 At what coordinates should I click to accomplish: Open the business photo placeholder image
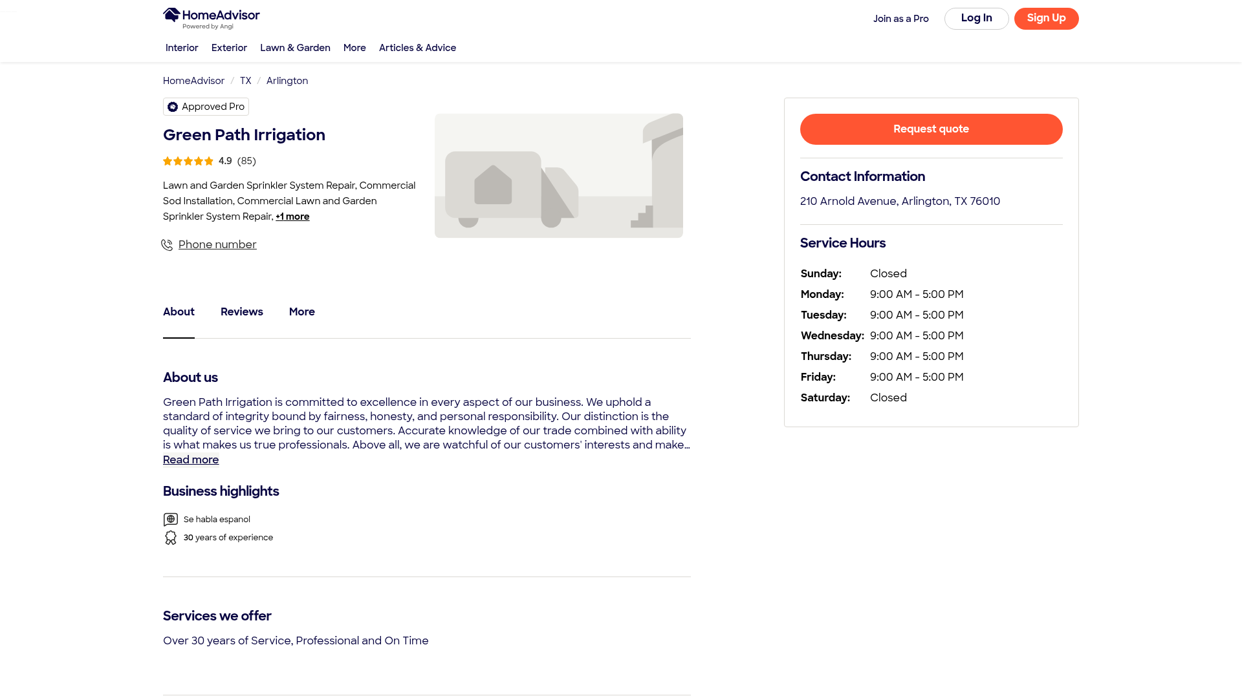pyautogui.click(x=558, y=176)
